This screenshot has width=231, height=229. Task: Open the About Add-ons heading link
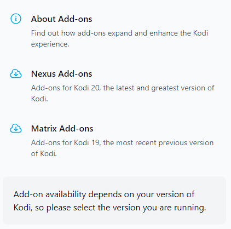(61, 19)
